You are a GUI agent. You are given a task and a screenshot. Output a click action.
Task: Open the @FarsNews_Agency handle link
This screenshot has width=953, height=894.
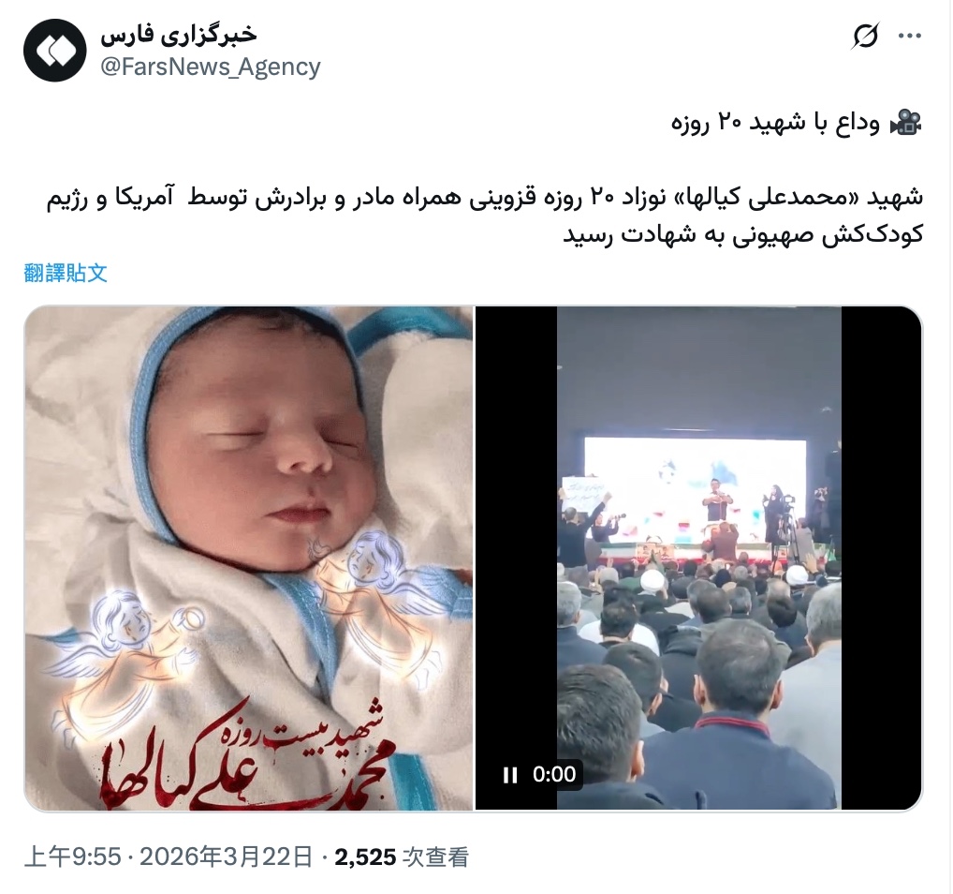pos(210,67)
